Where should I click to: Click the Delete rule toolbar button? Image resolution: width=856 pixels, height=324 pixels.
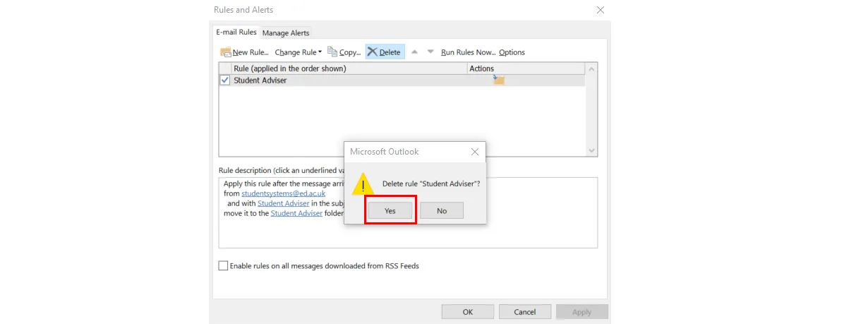tap(385, 52)
